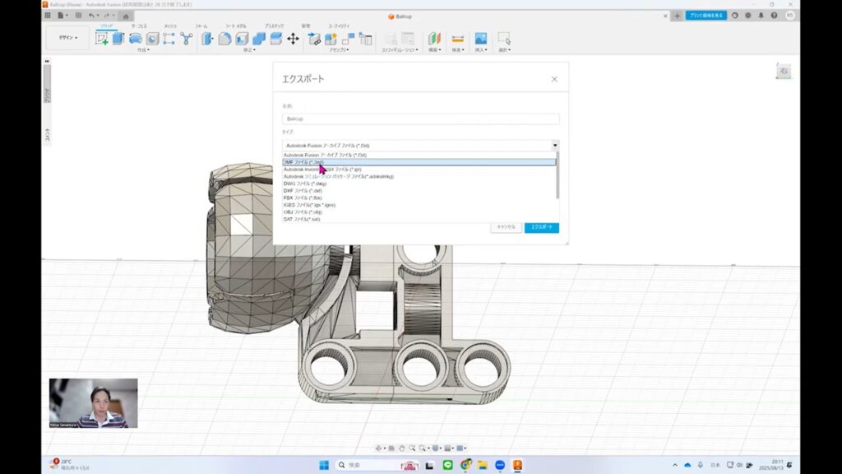Open the フォーム tab
Screen dimensions: 842x474
pos(201,26)
